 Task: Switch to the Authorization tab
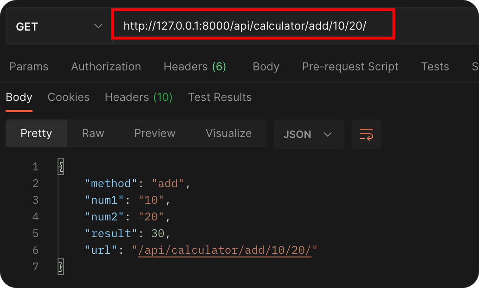(106, 67)
